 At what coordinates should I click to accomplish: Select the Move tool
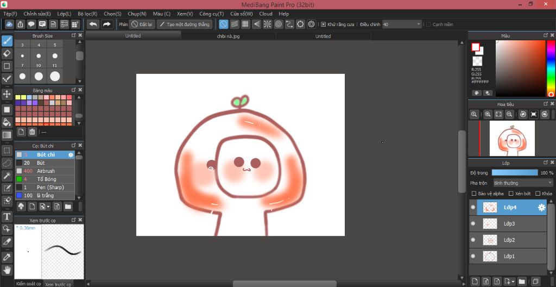7,94
